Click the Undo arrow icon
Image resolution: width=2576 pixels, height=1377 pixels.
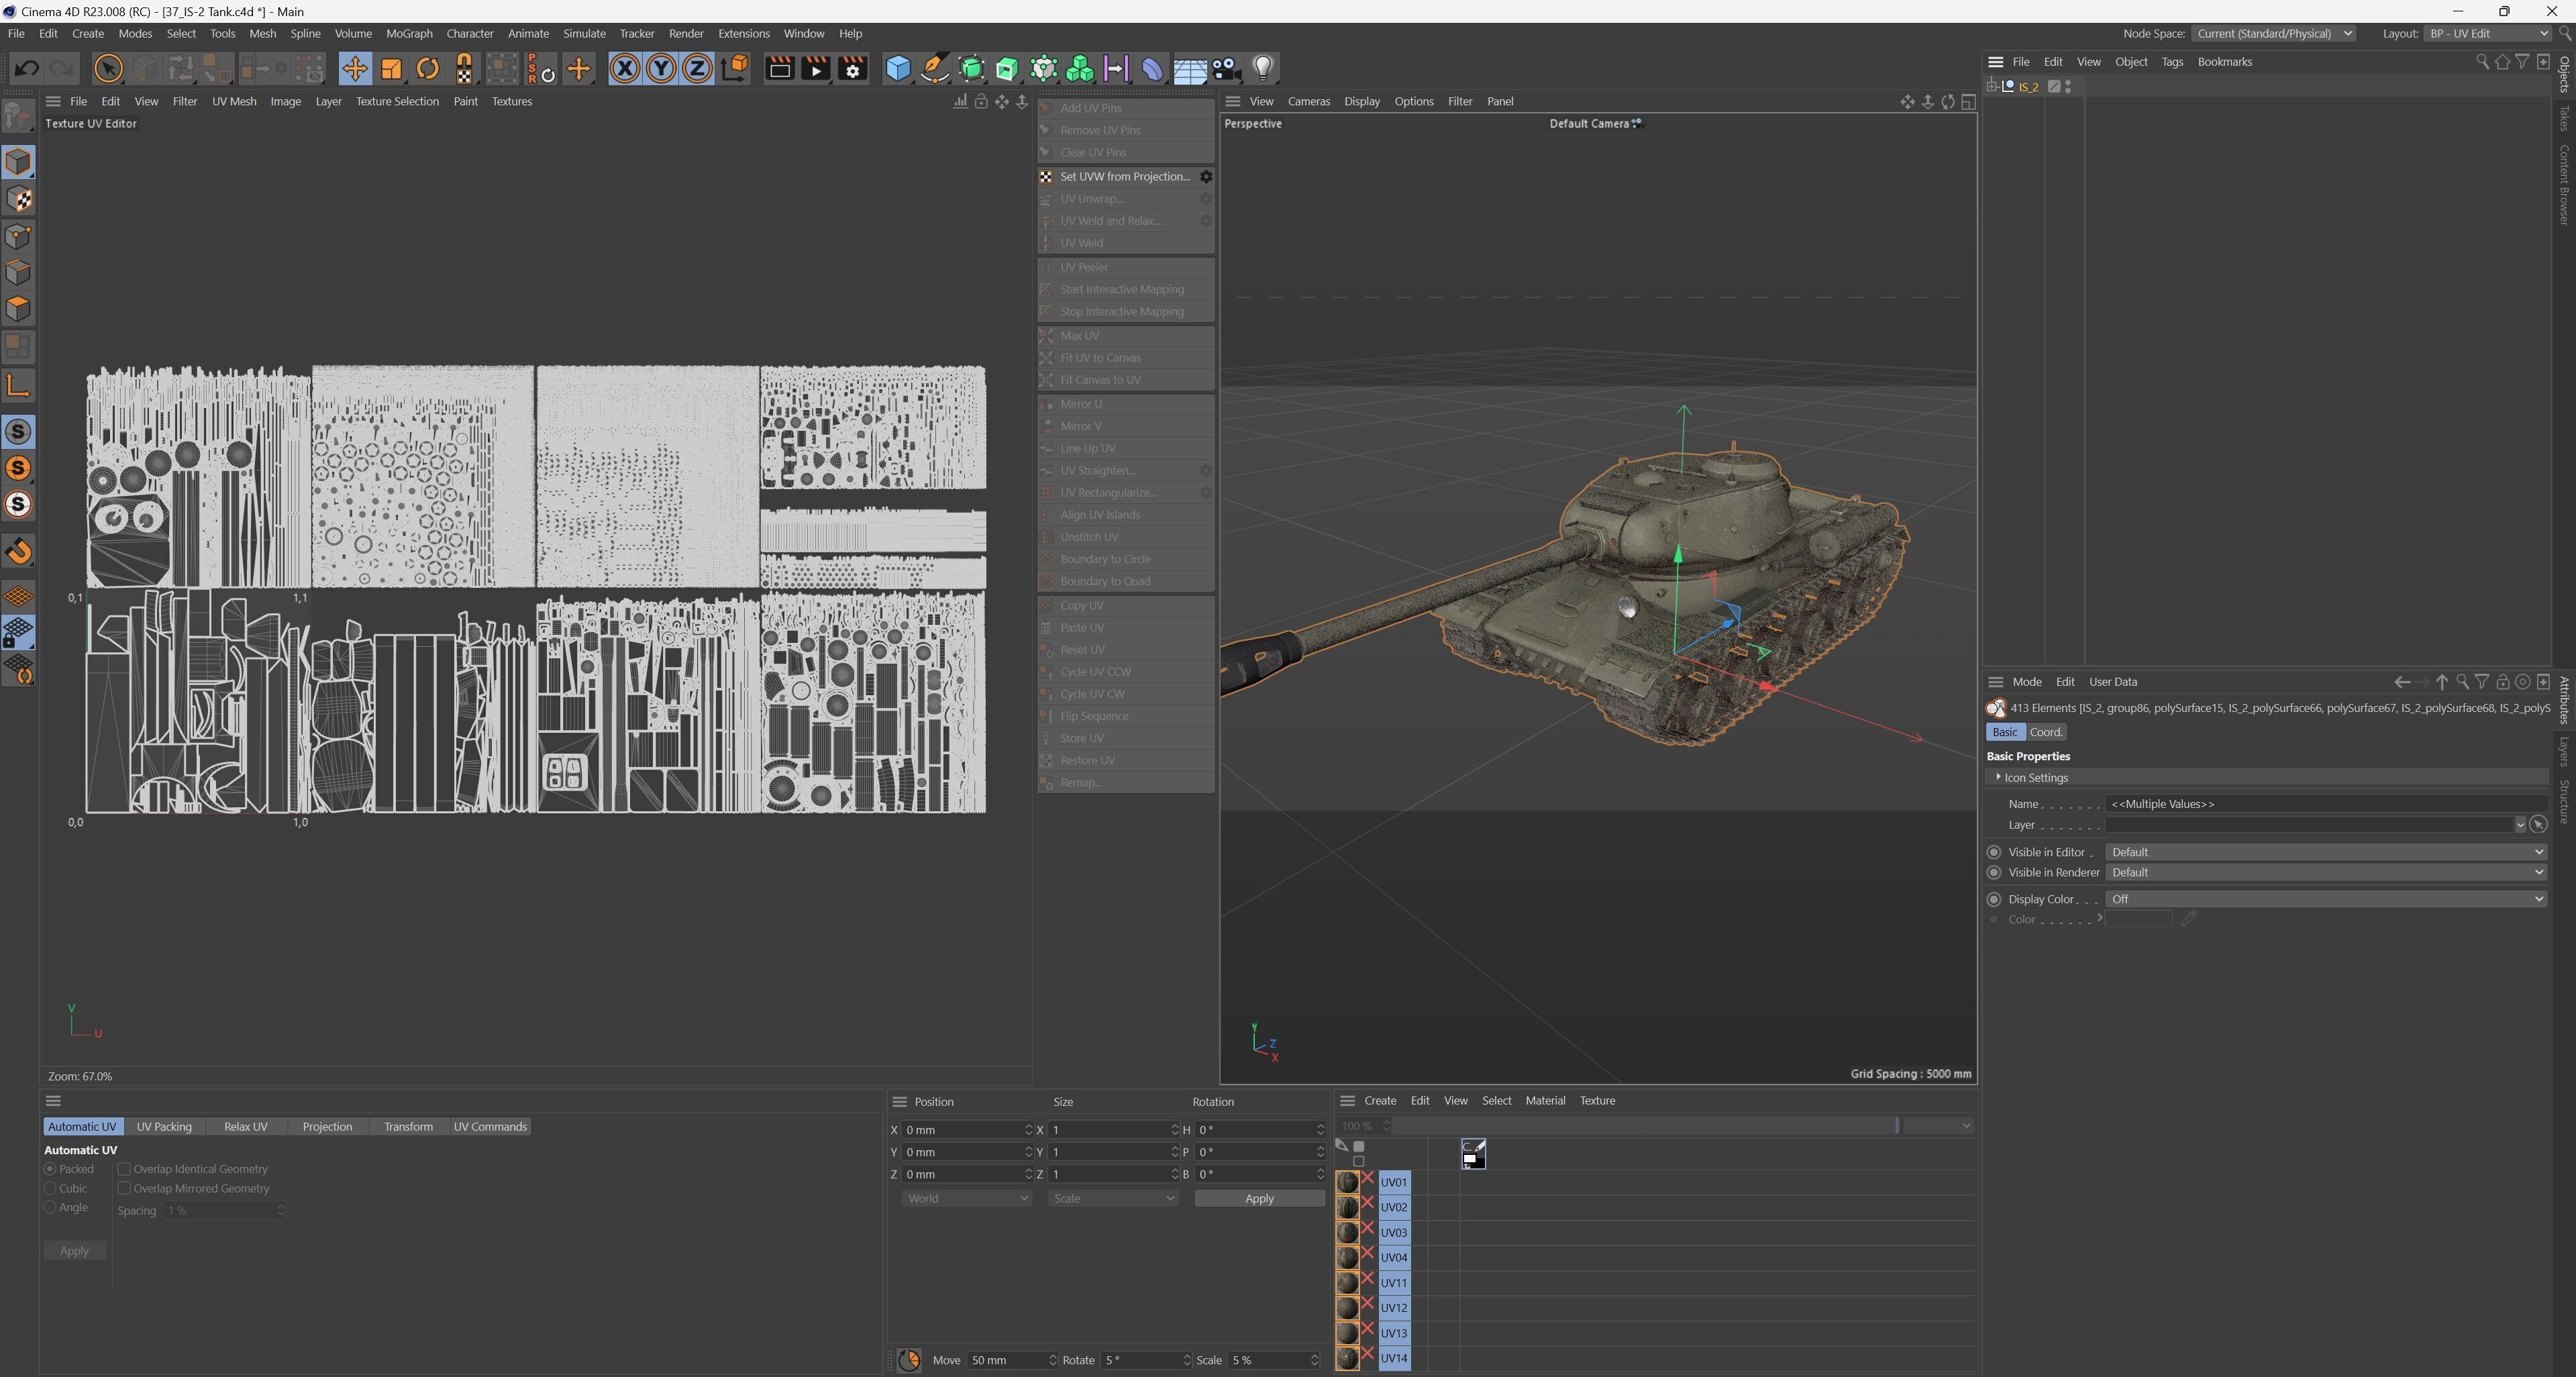pyautogui.click(x=27, y=69)
